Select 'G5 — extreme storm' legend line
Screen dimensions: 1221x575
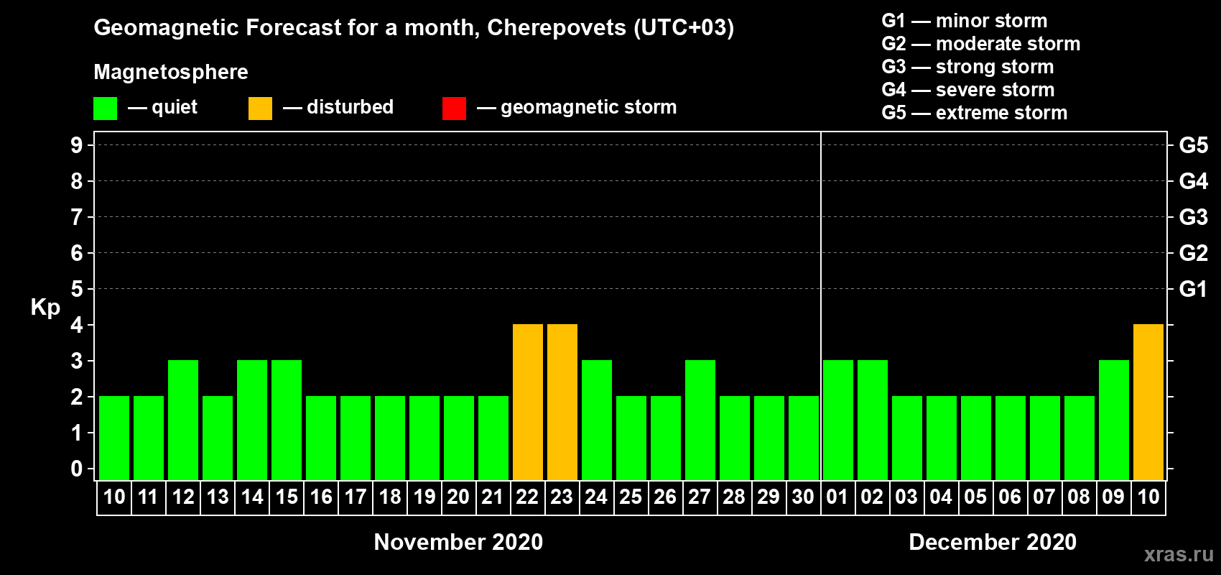click(x=975, y=113)
